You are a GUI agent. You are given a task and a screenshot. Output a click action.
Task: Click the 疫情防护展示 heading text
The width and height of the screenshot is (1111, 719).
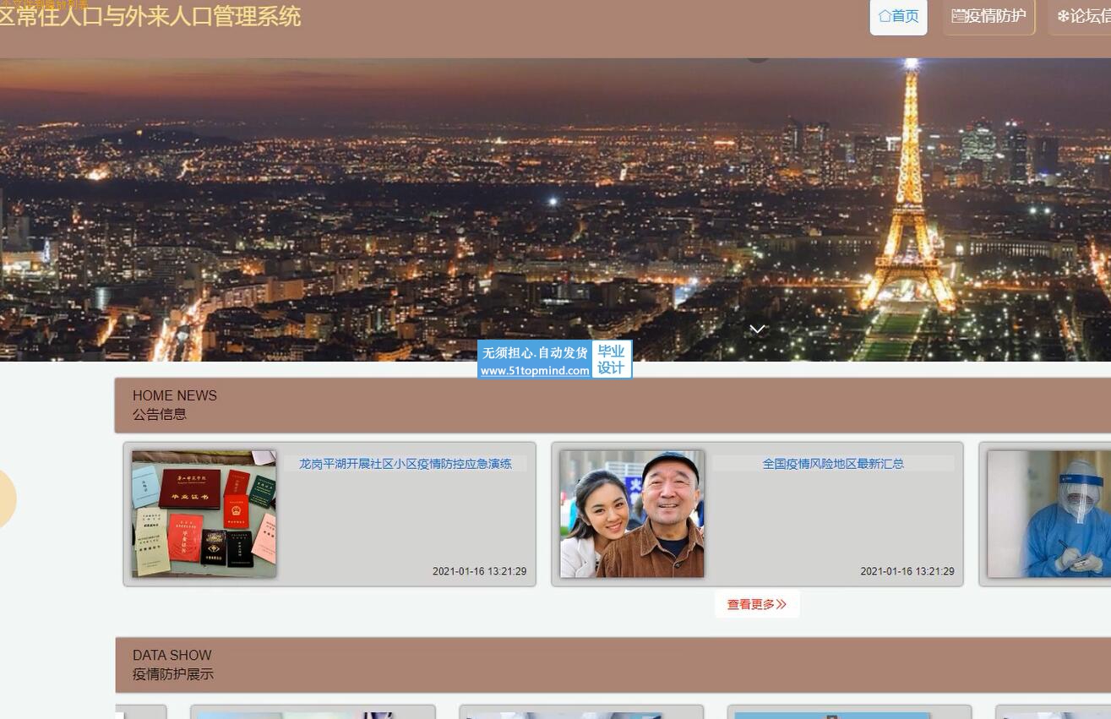(x=173, y=674)
